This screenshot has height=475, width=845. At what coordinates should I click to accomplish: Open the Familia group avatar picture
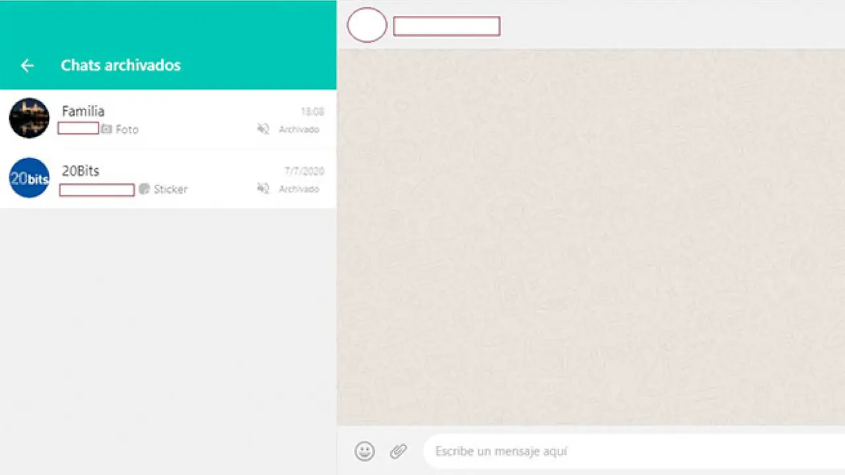[29, 118]
